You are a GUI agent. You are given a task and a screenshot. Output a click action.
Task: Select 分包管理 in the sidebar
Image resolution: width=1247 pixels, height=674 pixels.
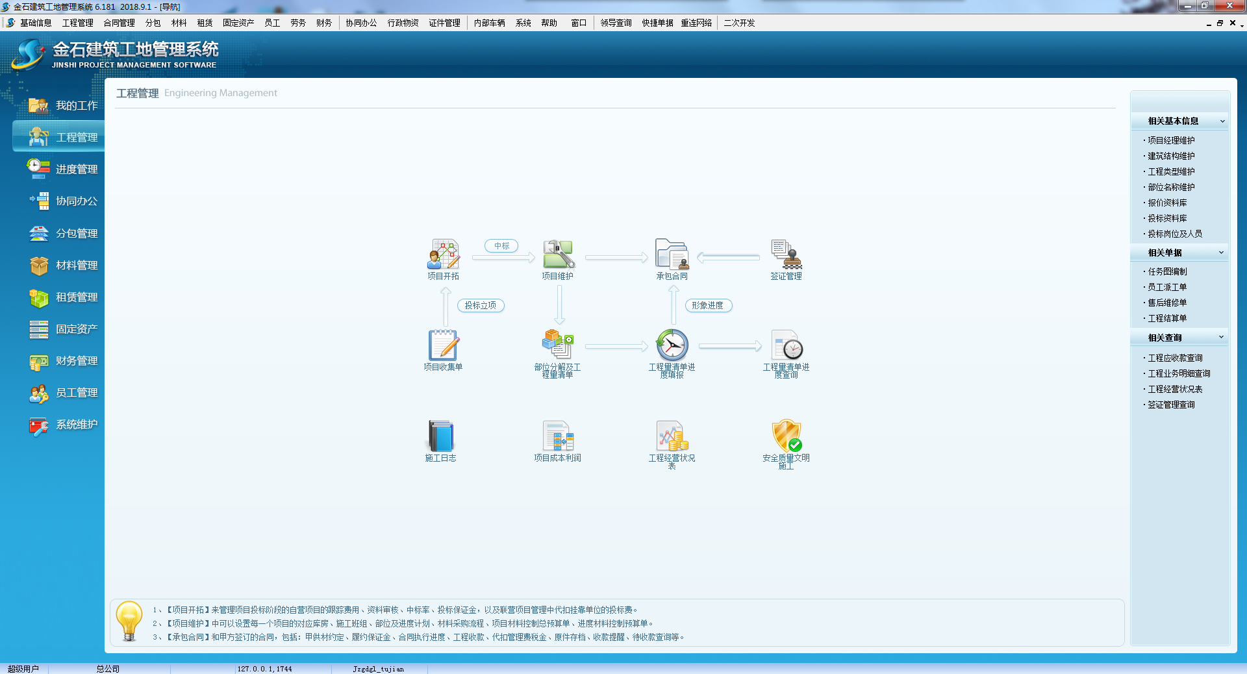point(63,233)
